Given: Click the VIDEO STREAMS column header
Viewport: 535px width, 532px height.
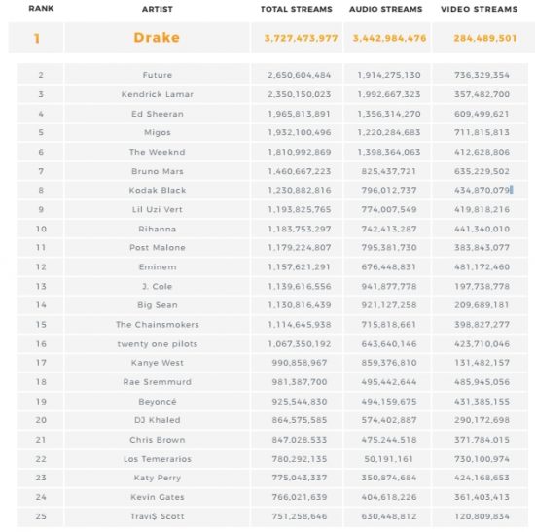Looking at the screenshot, I should (479, 9).
